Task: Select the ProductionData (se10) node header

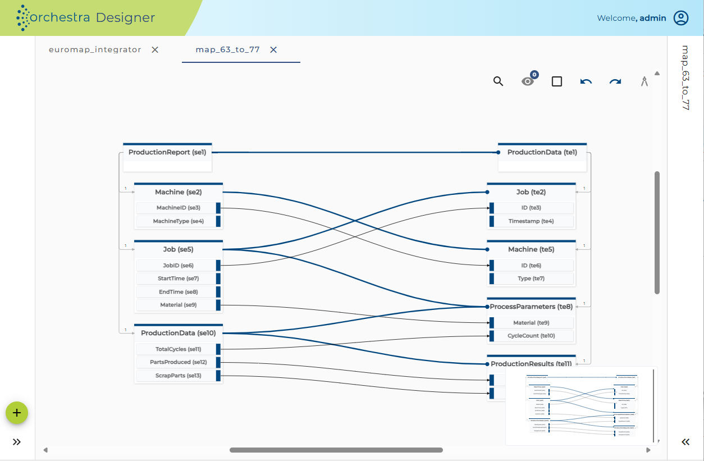Action: [179, 333]
